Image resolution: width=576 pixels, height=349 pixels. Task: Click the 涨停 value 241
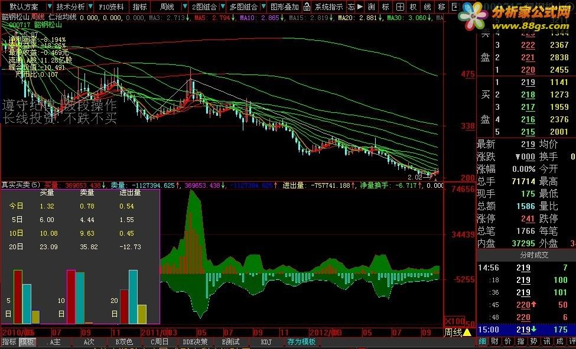coord(528,218)
